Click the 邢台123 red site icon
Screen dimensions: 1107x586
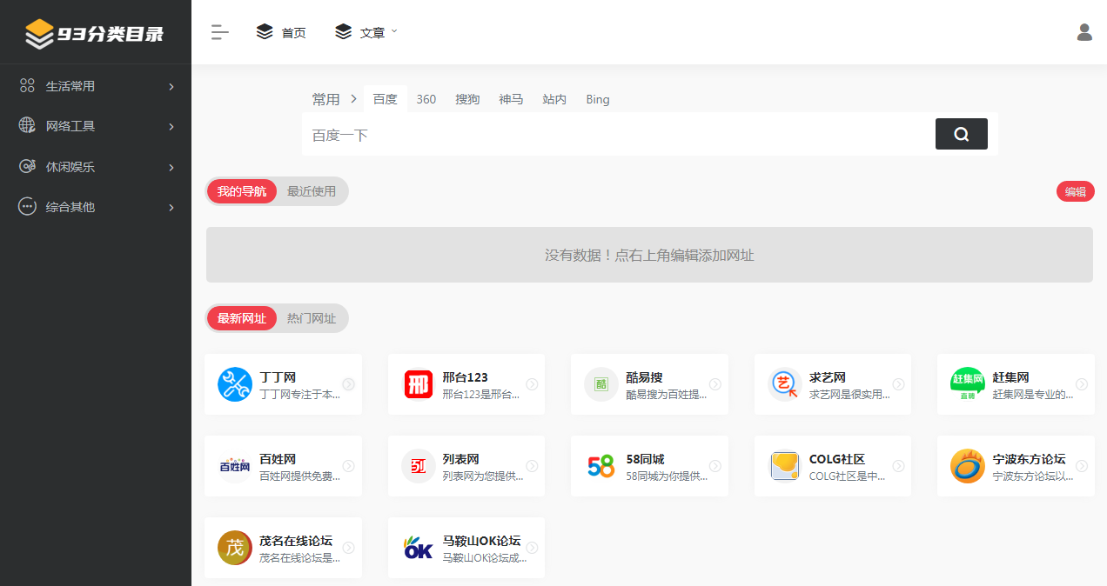point(419,384)
